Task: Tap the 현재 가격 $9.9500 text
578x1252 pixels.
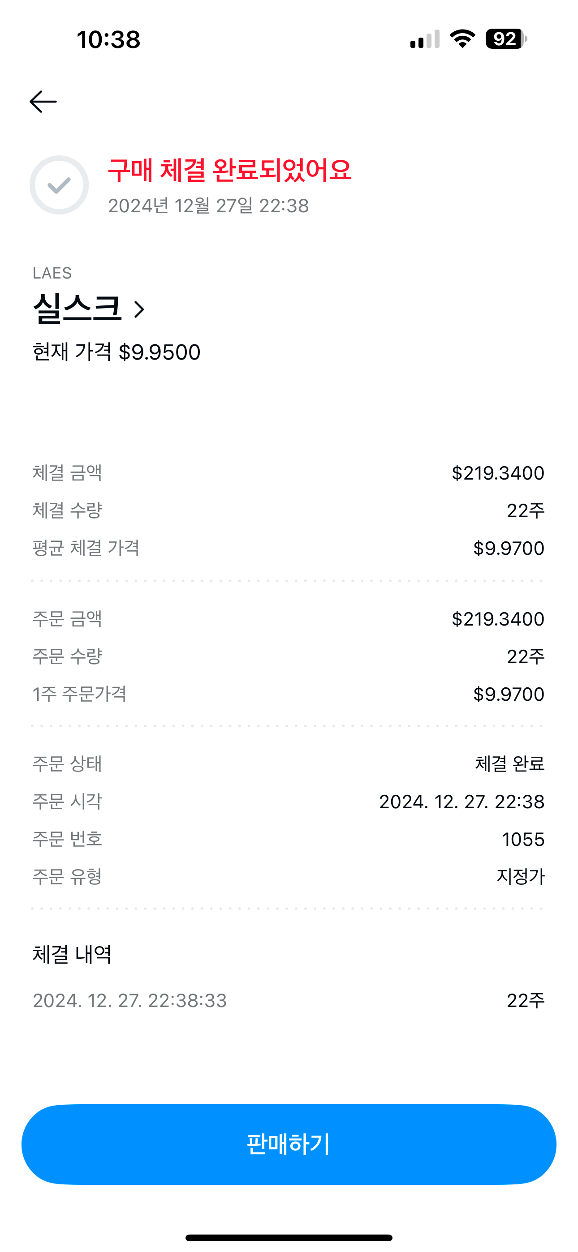Action: pyautogui.click(x=116, y=352)
